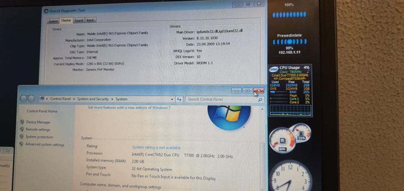Click 'igdumdx32.dll,igd10umd32.dll' main driver value

tap(219, 31)
